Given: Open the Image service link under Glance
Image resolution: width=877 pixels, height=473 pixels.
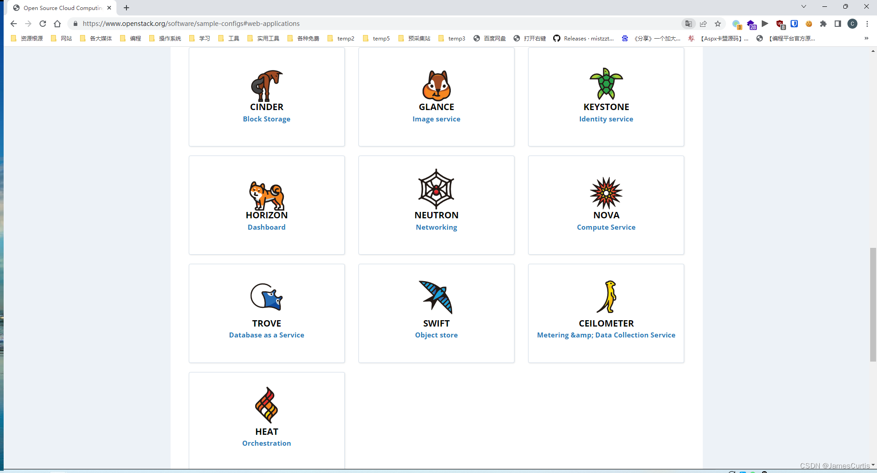Looking at the screenshot, I should pos(436,119).
